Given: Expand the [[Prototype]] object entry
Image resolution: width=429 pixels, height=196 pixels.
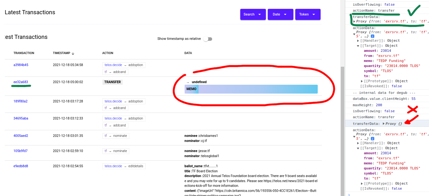Looking at the screenshot, I should click(362, 81).
